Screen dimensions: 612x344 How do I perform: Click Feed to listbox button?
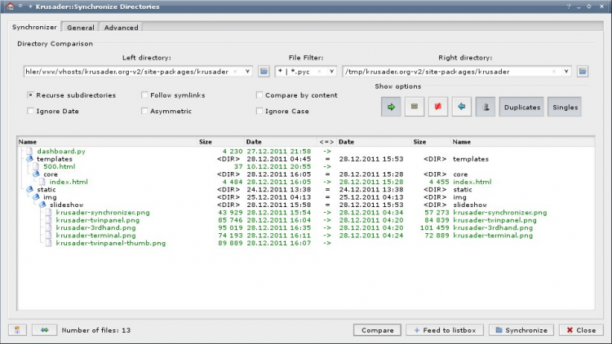pos(445,330)
